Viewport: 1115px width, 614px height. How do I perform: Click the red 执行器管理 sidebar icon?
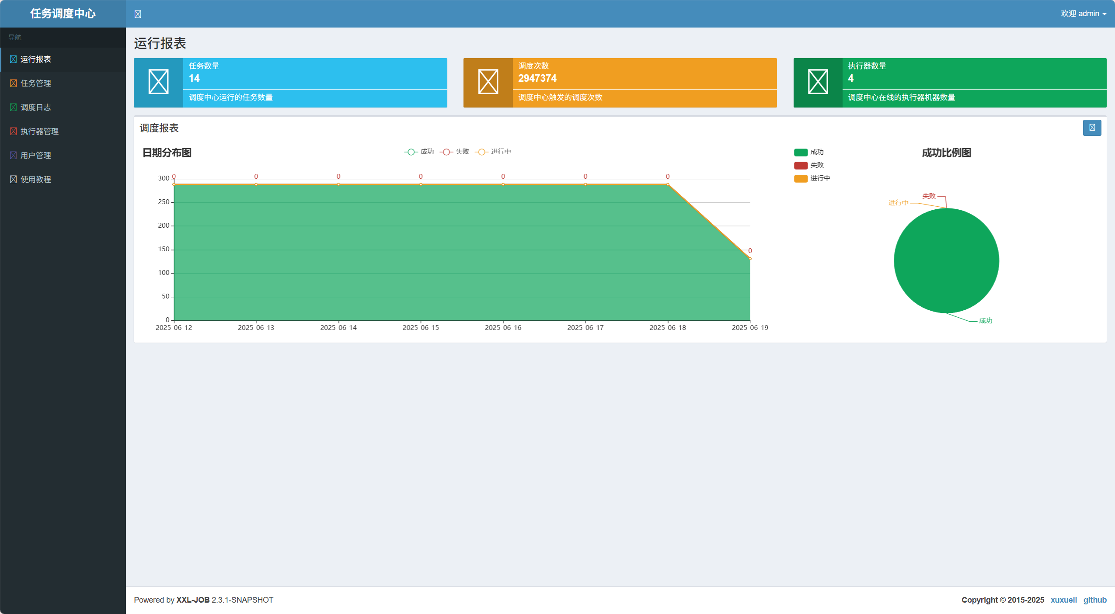click(x=13, y=131)
